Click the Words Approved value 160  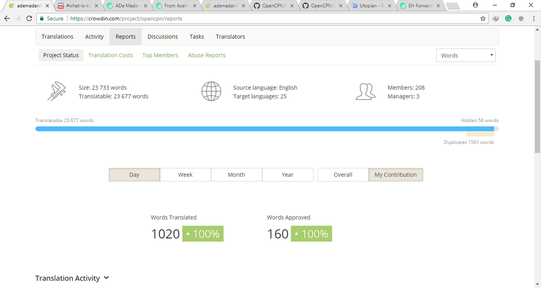click(x=278, y=234)
